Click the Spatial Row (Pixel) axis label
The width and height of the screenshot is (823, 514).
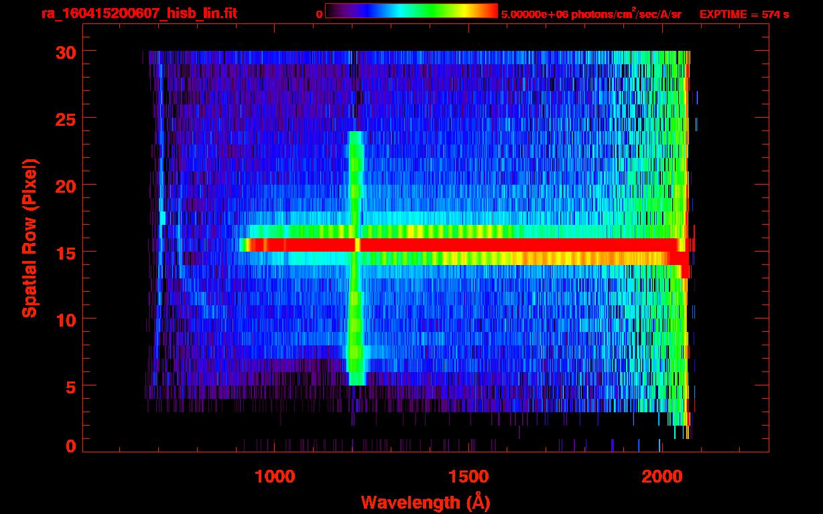point(29,238)
